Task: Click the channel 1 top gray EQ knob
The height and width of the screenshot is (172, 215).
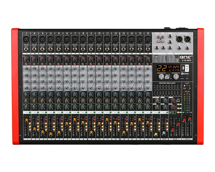Action: pos(26,69)
